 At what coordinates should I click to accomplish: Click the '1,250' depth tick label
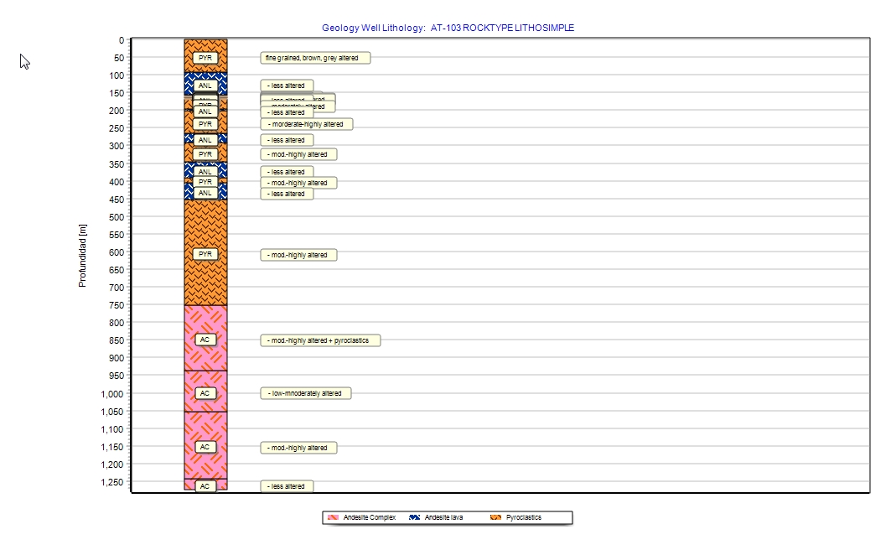(112, 483)
